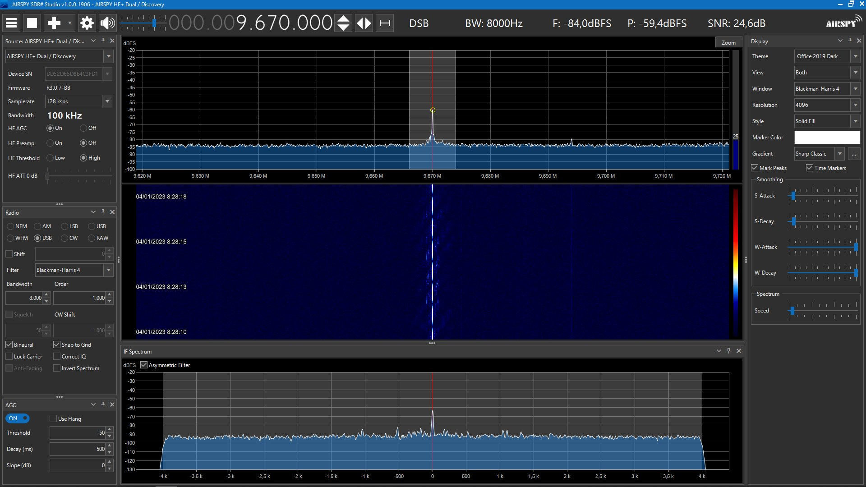
Task: Close the AGC panel
Action: tap(112, 405)
